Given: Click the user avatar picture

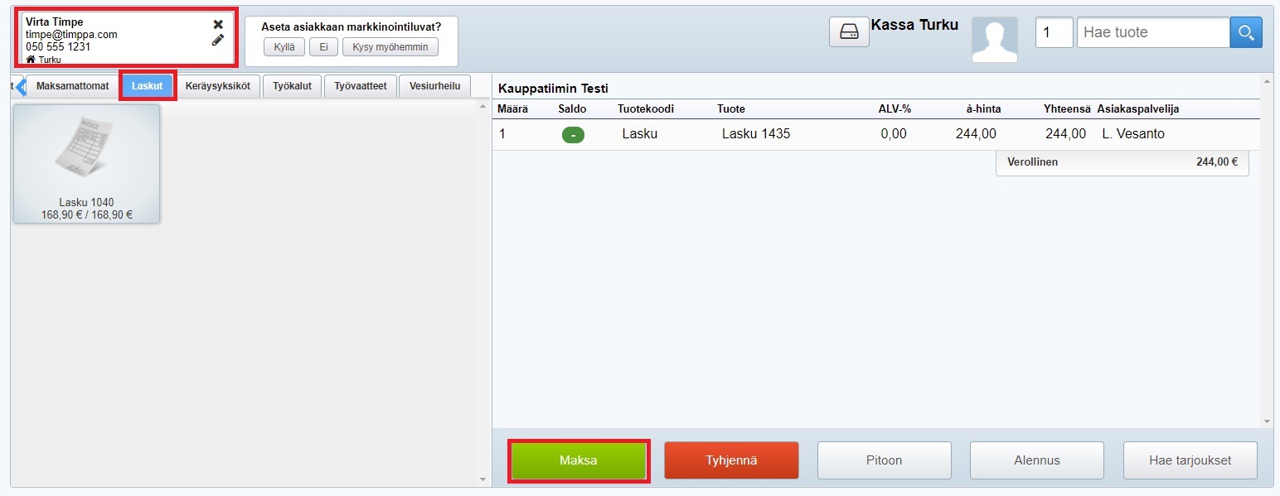Looking at the screenshot, I should [x=994, y=40].
